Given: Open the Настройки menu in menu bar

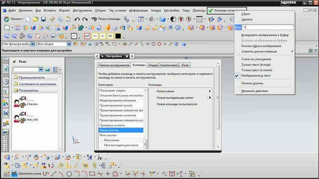Looking at the screenshot, I should [171, 10].
